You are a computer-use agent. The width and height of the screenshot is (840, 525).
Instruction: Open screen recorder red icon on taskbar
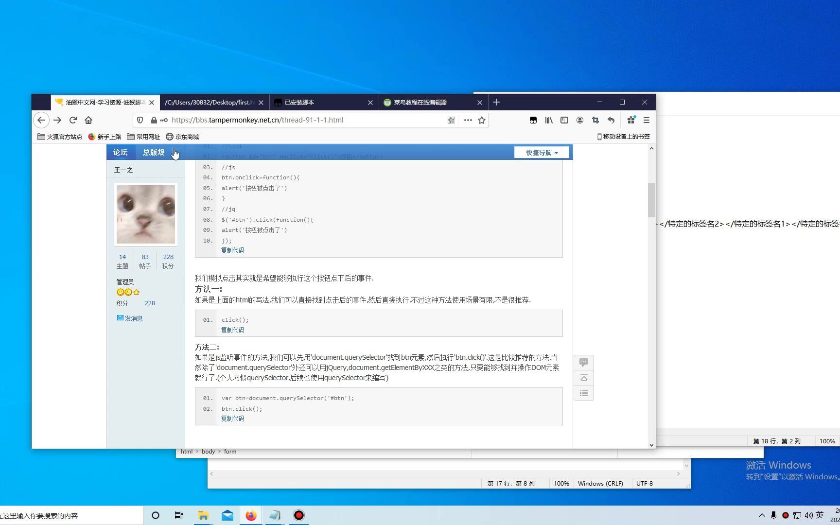[299, 515]
